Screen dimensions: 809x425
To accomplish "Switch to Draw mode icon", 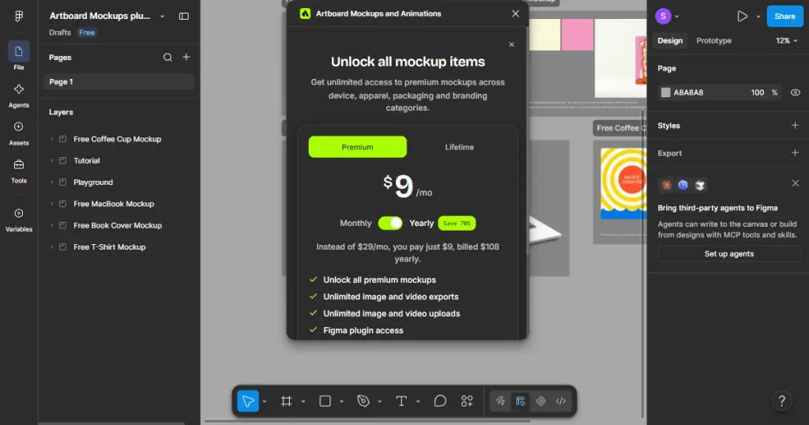I will (x=500, y=401).
